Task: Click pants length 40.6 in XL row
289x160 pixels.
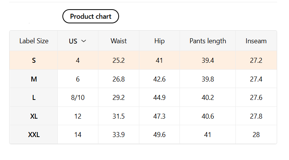Action: (207, 116)
